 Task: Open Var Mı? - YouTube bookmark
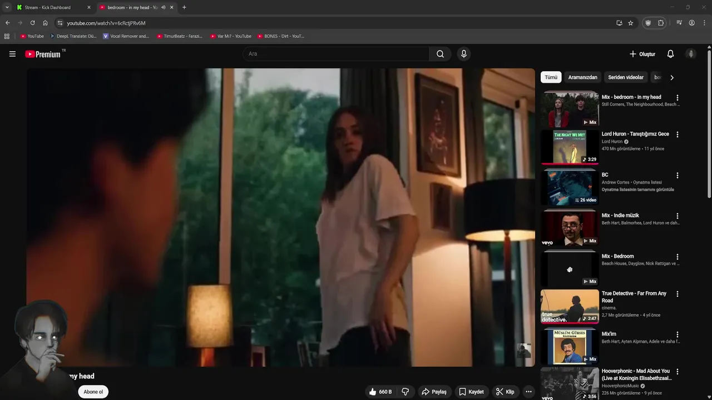[x=230, y=36]
